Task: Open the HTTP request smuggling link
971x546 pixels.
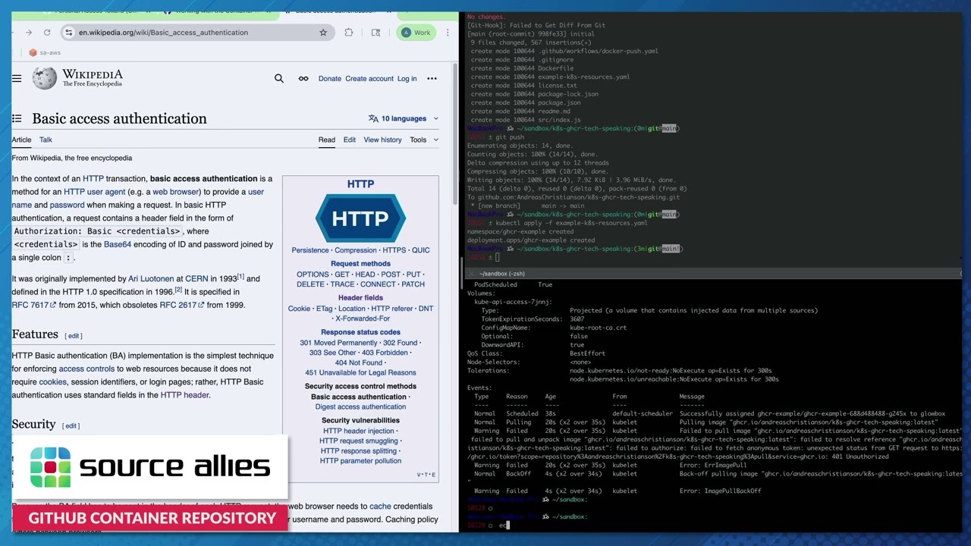Action: tap(358, 441)
